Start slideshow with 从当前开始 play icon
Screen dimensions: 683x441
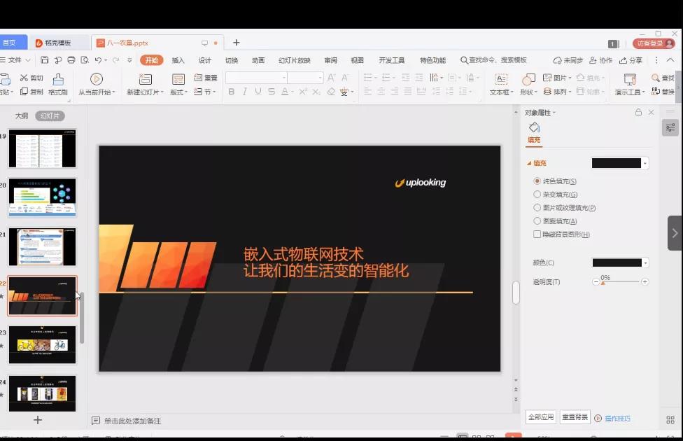pyautogui.click(x=97, y=79)
